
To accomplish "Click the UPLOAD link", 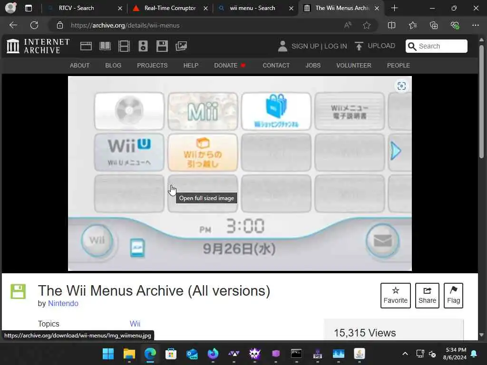I will click(381, 46).
